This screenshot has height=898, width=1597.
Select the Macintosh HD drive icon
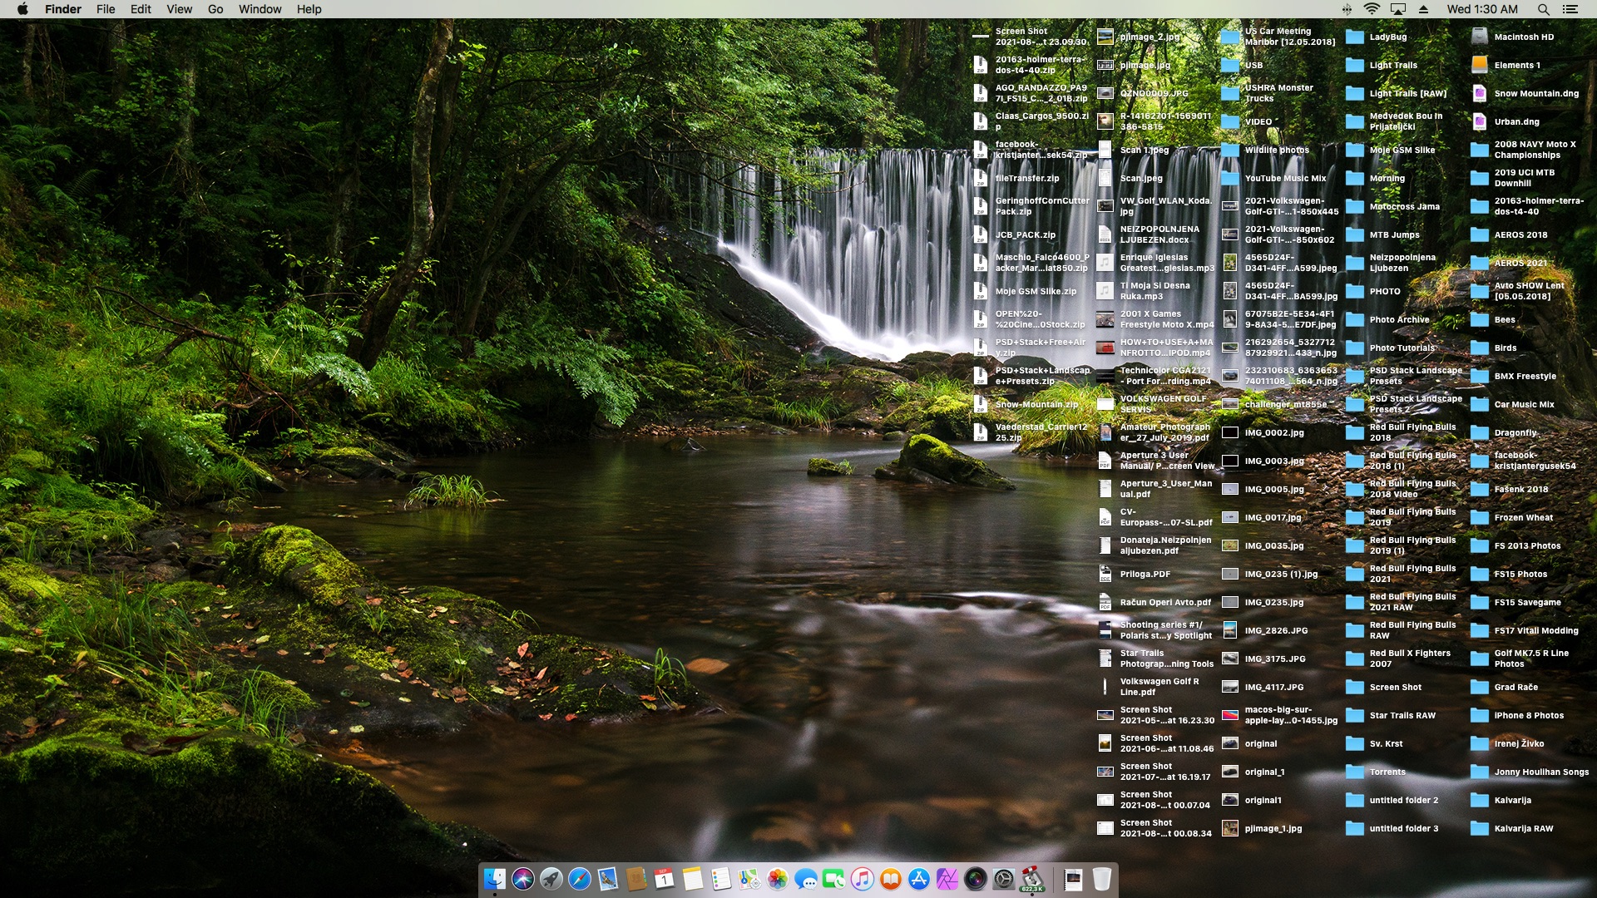point(1480,37)
